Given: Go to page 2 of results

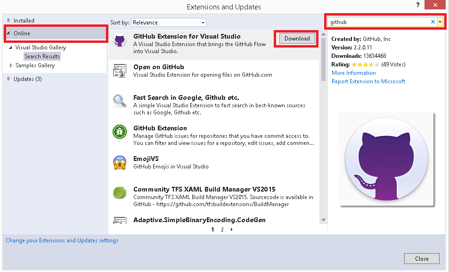Looking at the screenshot, I should (x=222, y=230).
